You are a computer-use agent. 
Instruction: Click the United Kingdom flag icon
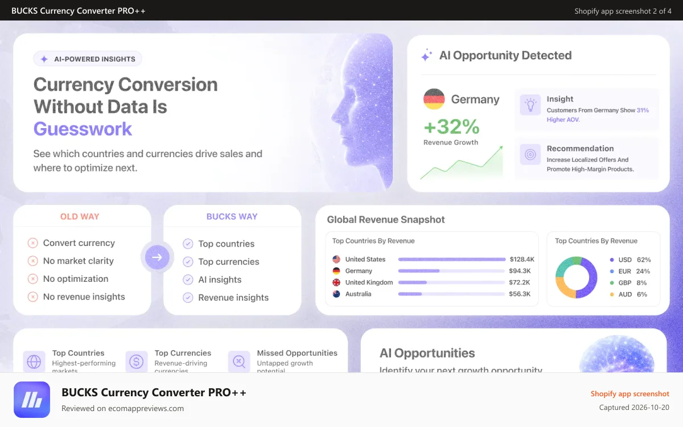coord(336,282)
